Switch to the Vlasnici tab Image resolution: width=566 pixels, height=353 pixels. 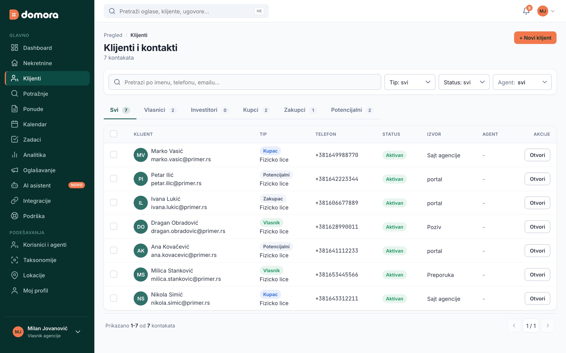(160, 110)
